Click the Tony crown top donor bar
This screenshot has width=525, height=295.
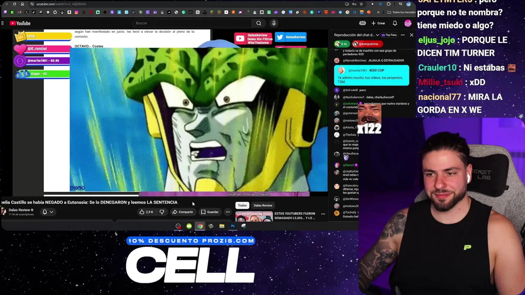[x=43, y=36]
